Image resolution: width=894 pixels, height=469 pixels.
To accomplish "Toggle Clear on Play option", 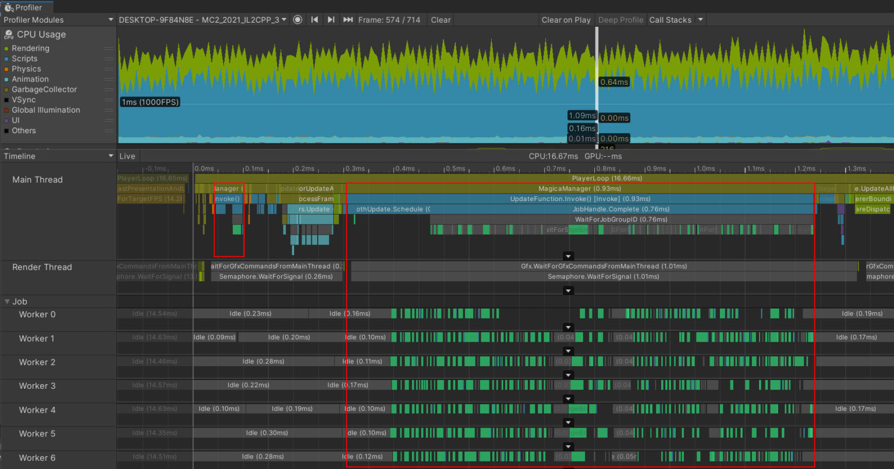I will coord(566,20).
